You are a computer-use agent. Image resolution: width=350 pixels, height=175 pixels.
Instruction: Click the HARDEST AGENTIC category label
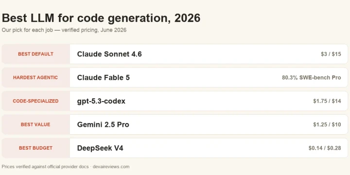35,77
